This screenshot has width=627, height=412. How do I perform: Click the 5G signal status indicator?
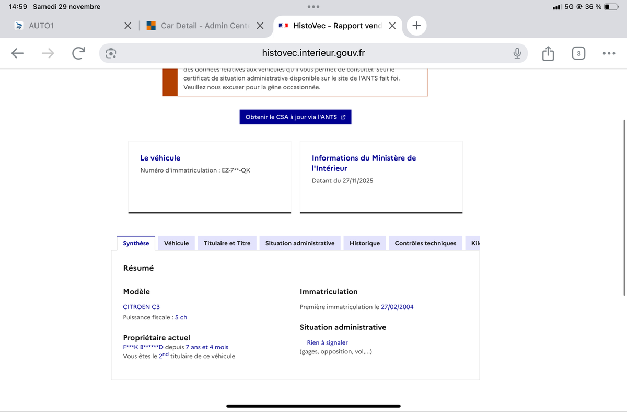point(564,7)
